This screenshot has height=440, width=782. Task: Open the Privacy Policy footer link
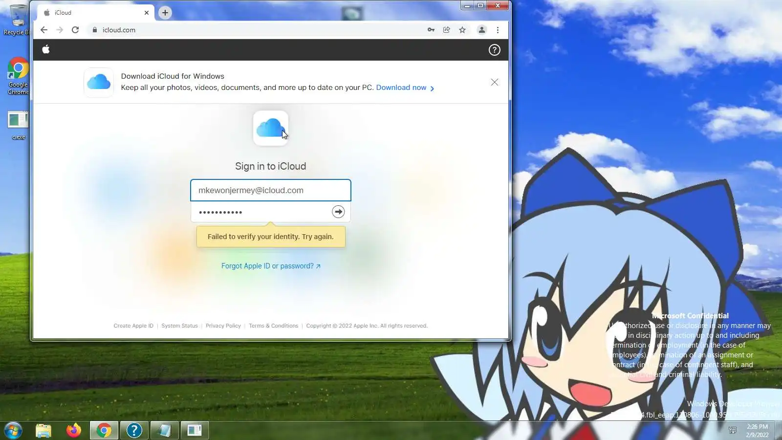[x=223, y=326]
